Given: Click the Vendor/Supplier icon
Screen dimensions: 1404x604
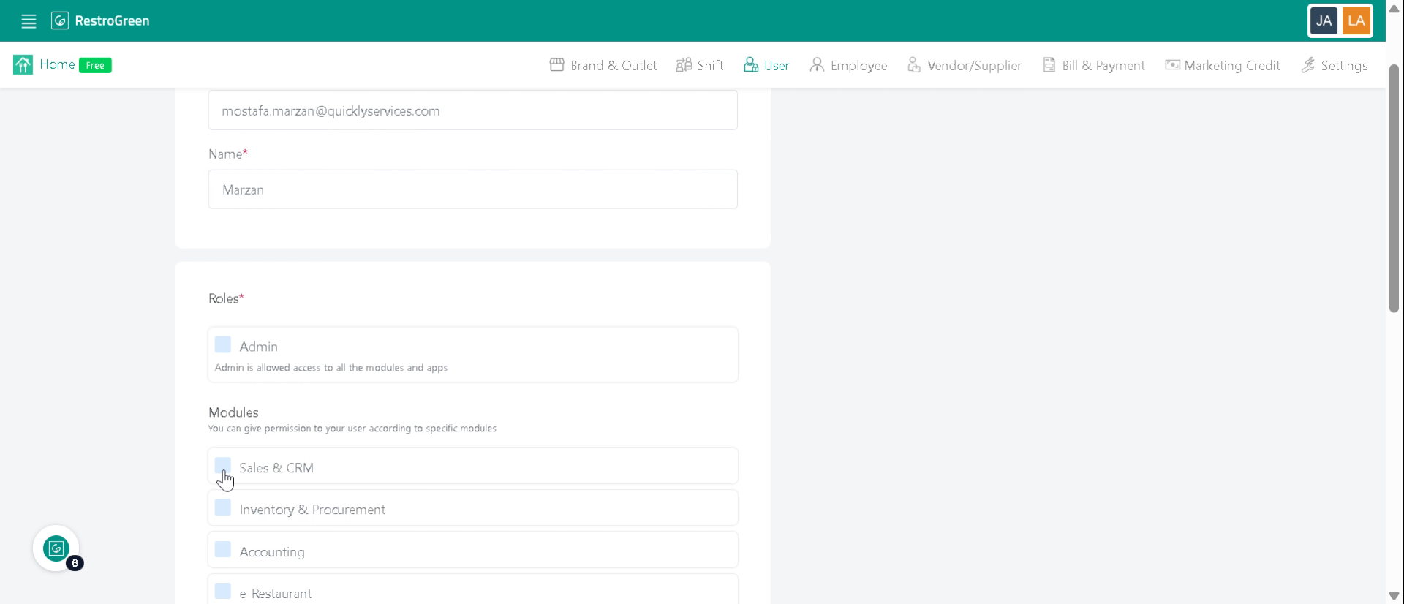Looking at the screenshot, I should [x=914, y=65].
